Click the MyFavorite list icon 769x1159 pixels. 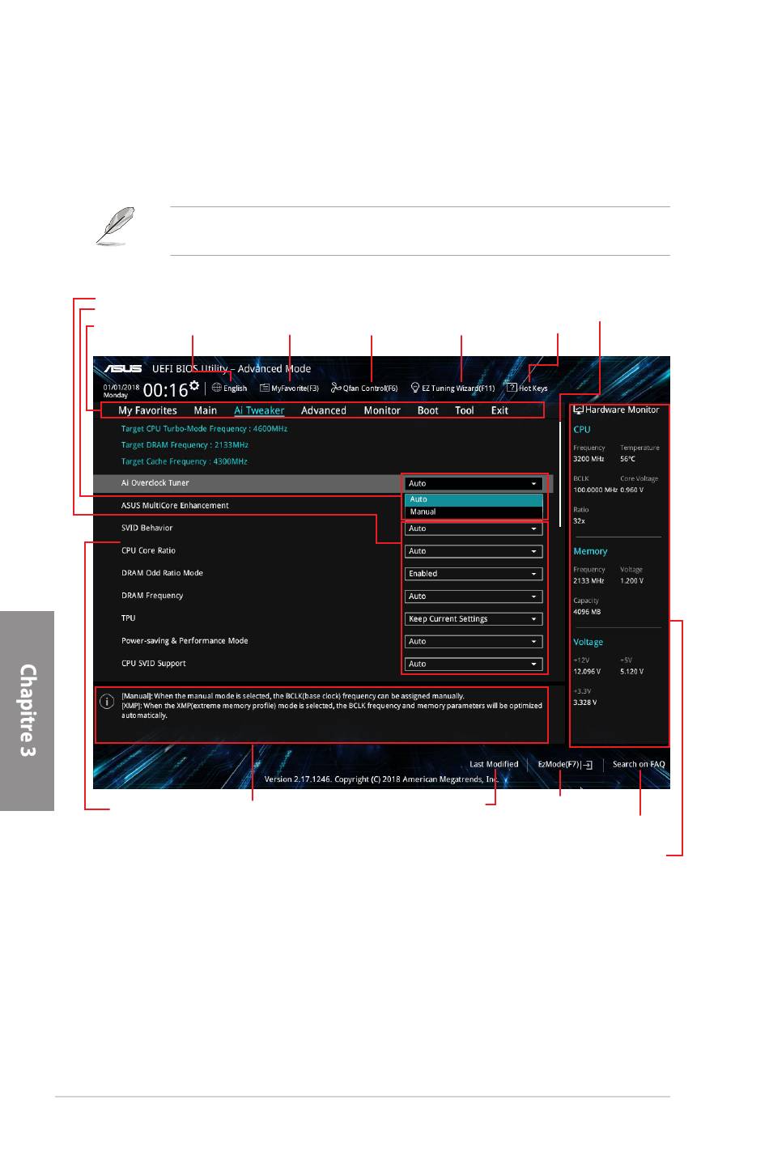tap(264, 388)
